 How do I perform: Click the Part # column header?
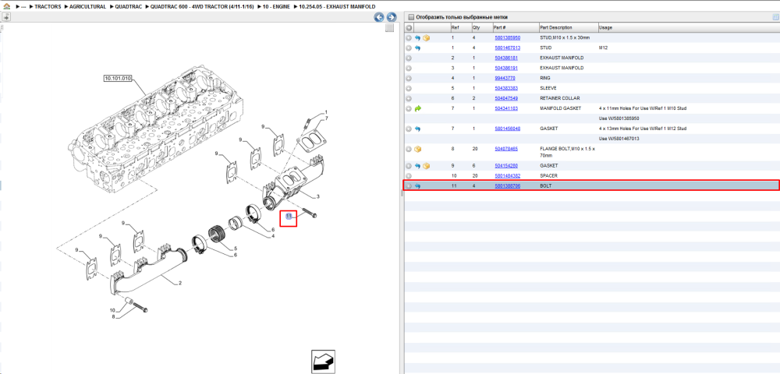pos(516,28)
